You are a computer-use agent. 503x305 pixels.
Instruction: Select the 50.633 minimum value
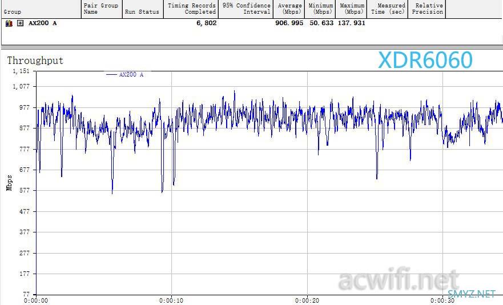321,23
